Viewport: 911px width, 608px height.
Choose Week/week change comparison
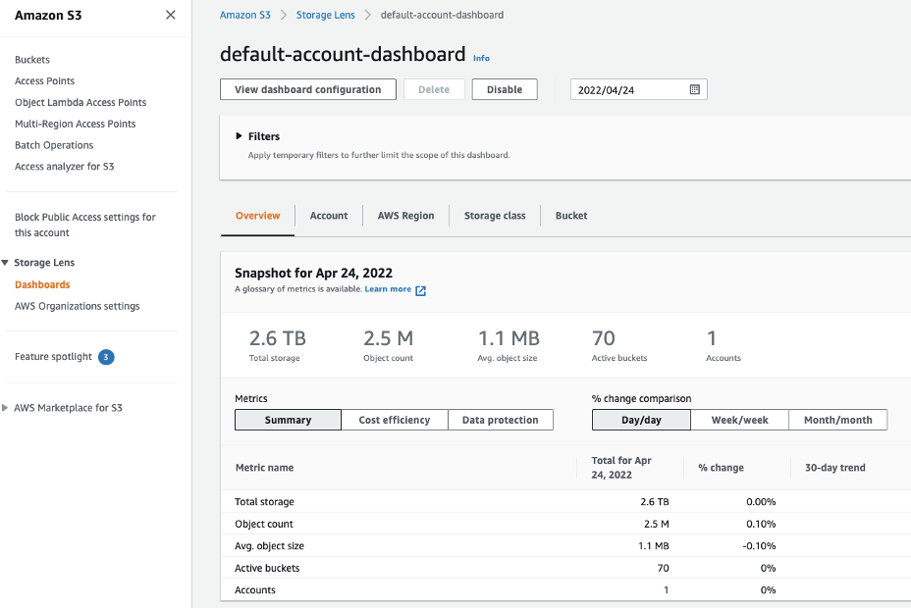739,420
